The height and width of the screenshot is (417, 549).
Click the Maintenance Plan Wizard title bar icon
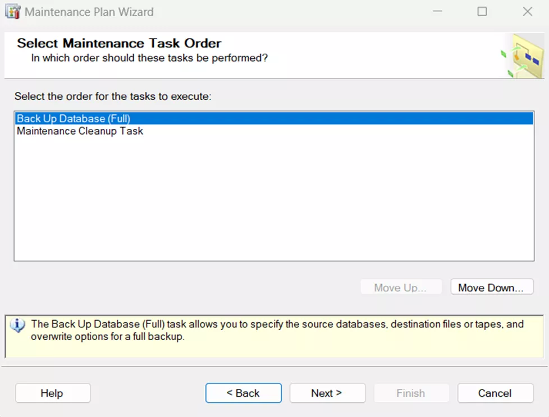(x=12, y=12)
